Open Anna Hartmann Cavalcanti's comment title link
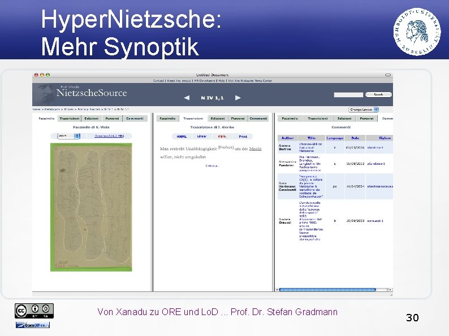 (311, 187)
